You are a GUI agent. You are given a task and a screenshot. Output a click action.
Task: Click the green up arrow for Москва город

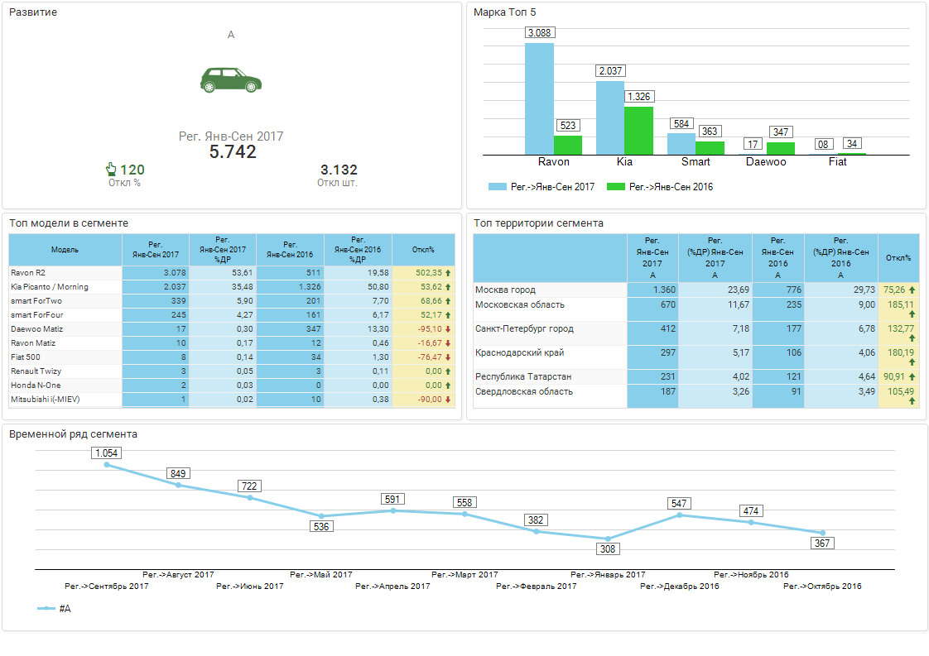point(912,290)
